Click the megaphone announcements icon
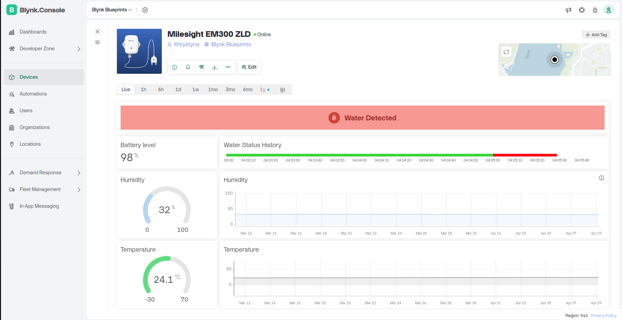The height and width of the screenshot is (320, 622). tap(568, 10)
